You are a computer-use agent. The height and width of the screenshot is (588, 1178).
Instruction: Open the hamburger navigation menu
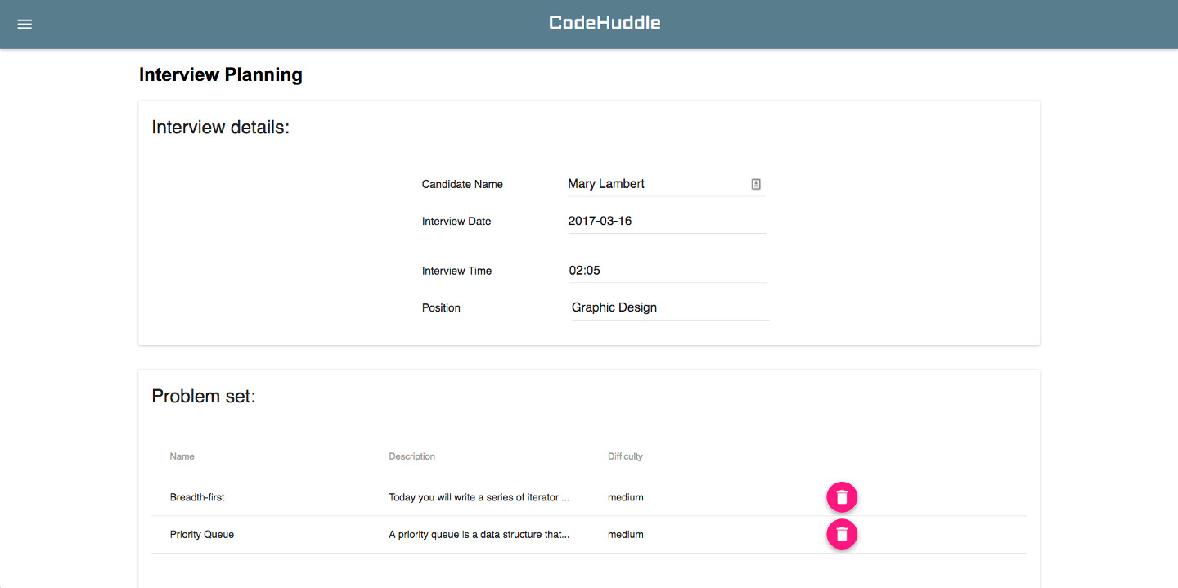click(25, 24)
